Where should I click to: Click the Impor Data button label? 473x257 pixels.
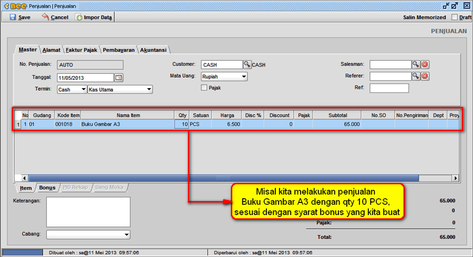pyautogui.click(x=98, y=17)
